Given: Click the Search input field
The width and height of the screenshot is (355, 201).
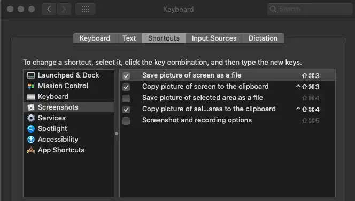Looking at the screenshot, I should tap(310, 9).
